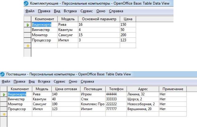Open Вид menu in Поставщики window
Viewport: 197px width, 127px height.
pyautogui.click(x=32, y=81)
